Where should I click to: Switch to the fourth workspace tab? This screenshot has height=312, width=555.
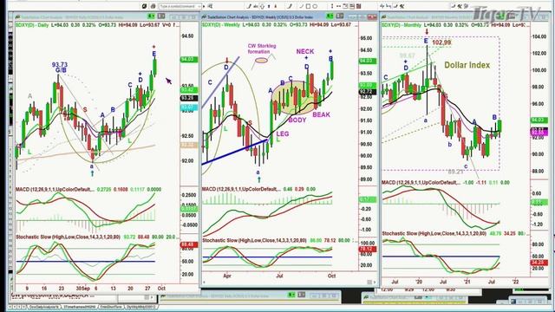click(141, 307)
